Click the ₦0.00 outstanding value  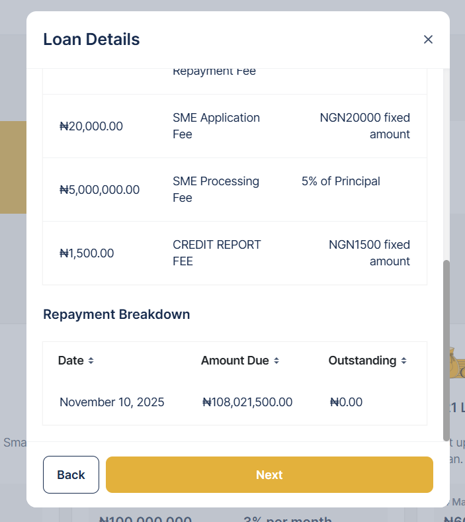[x=346, y=402]
